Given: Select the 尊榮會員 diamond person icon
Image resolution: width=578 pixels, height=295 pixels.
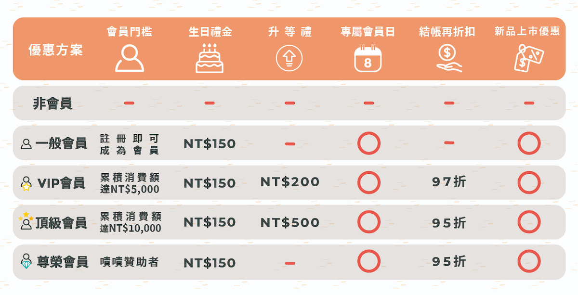Looking at the screenshot, I should 26,262.
